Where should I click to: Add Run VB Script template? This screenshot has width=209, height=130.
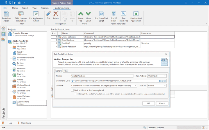pyautogui.click(x=114, y=16)
